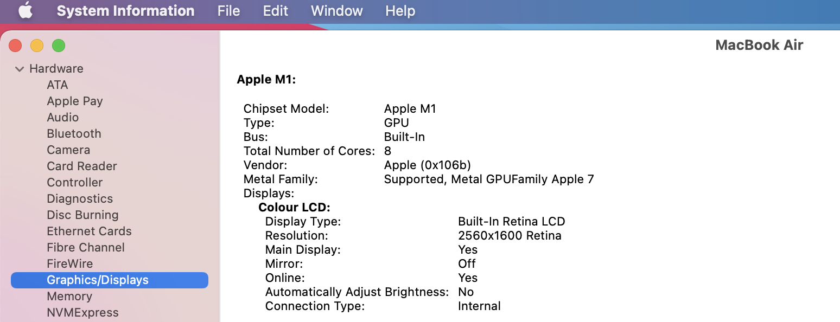Click the Built-In Retina LCD value
The width and height of the screenshot is (840, 322).
512,221
